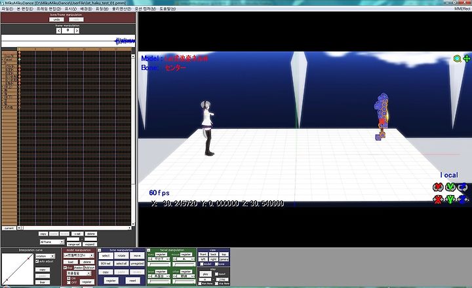Image resolution: width=472 pixels, height=288 pixels.
Task: Open the MMEffect menu
Action: (x=463, y=9)
